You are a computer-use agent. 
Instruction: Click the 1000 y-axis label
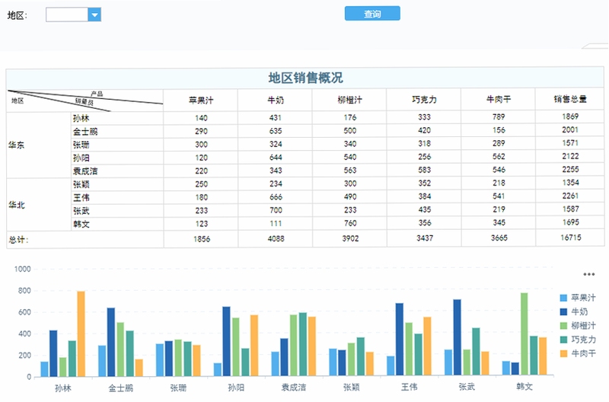pos(23,269)
